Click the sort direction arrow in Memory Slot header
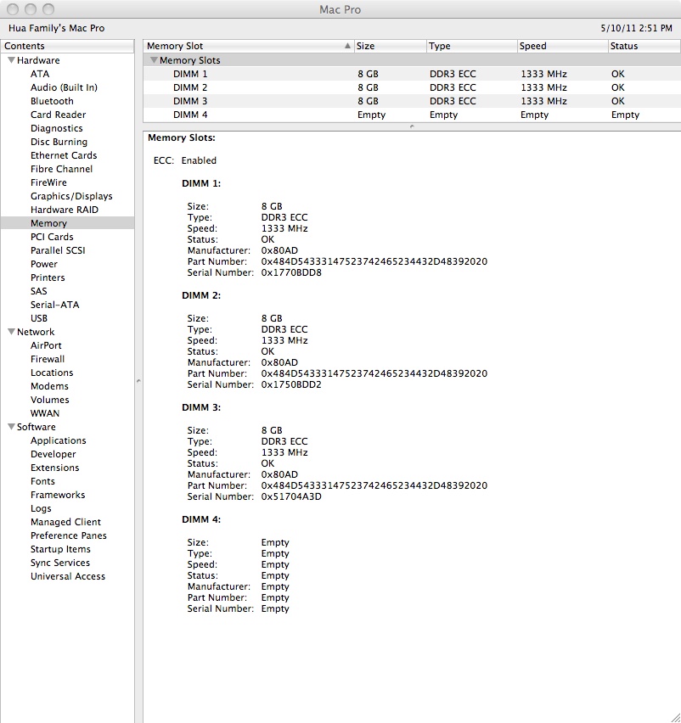The height and width of the screenshot is (723, 681). click(x=347, y=46)
